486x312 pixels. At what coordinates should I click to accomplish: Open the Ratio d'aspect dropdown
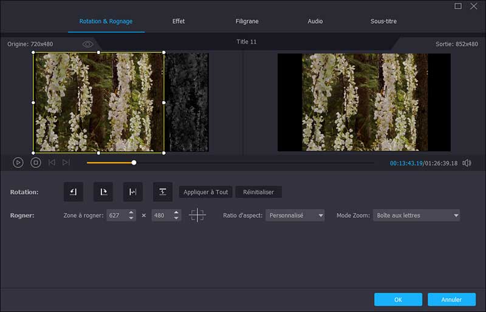pyautogui.click(x=295, y=215)
